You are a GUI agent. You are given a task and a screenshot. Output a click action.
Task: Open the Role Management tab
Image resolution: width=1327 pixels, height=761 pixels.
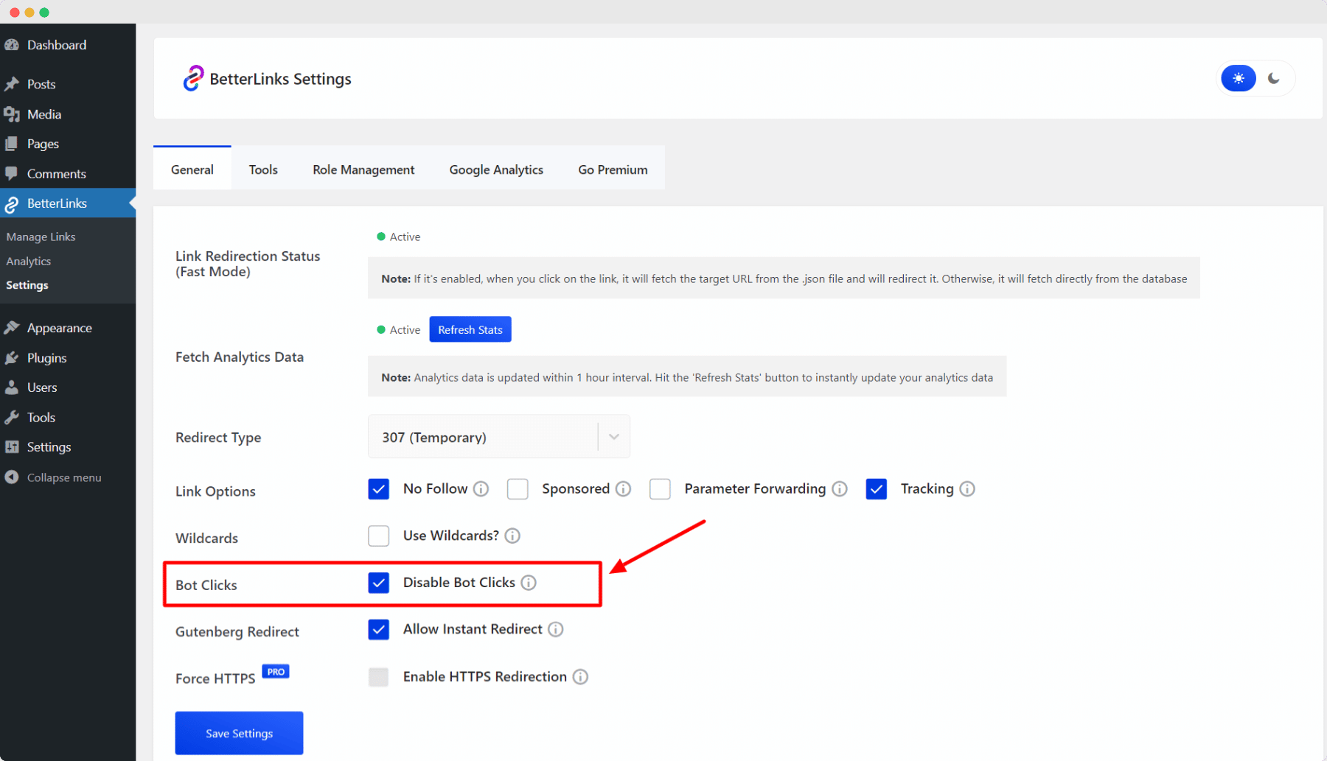point(363,169)
